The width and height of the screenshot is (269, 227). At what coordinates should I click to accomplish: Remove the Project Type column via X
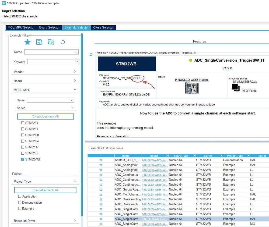[248, 155]
